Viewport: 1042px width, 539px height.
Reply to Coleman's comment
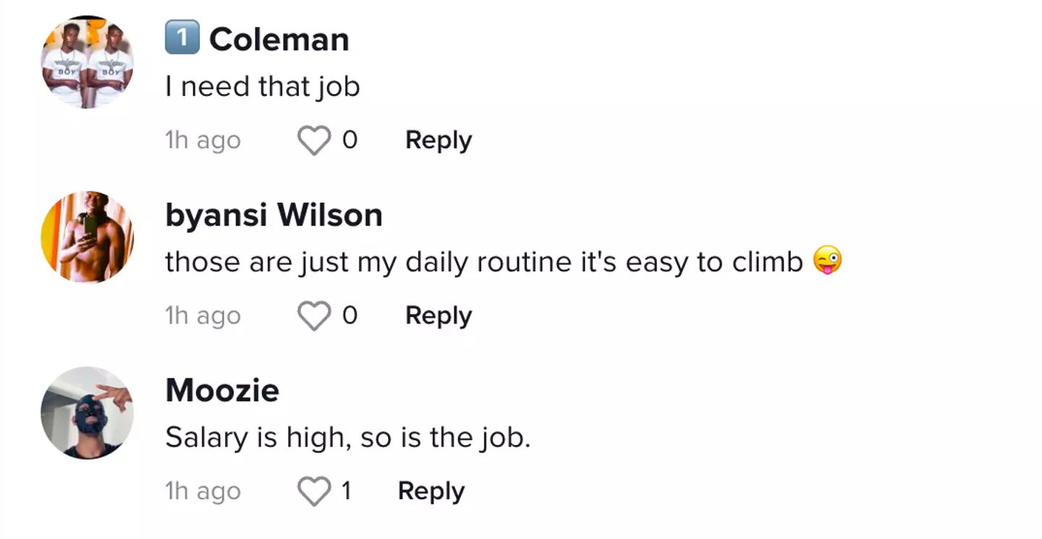point(439,140)
